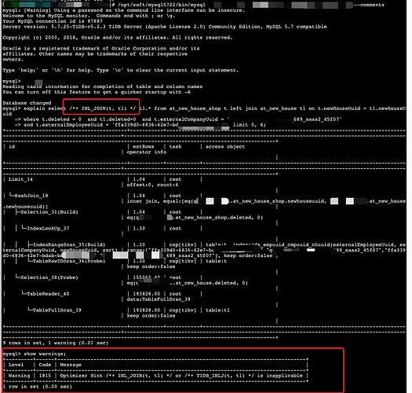
Task: Select the show warnings; command text
Action: click(45, 354)
